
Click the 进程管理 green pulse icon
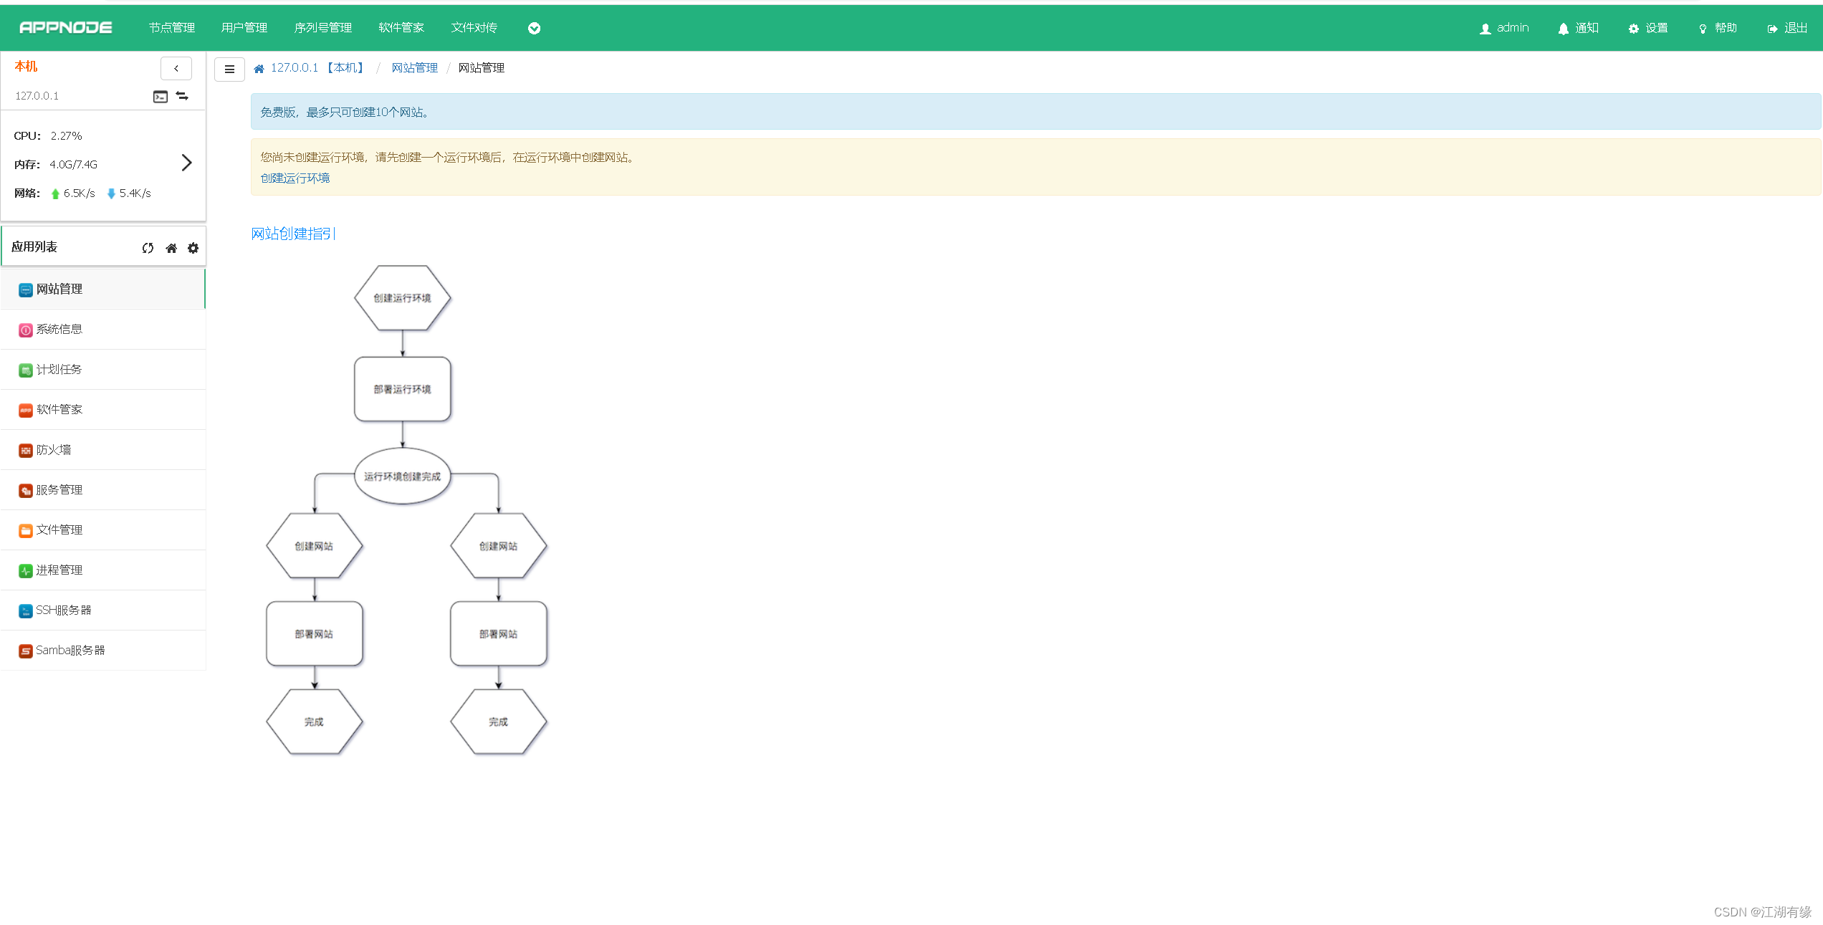coord(26,570)
